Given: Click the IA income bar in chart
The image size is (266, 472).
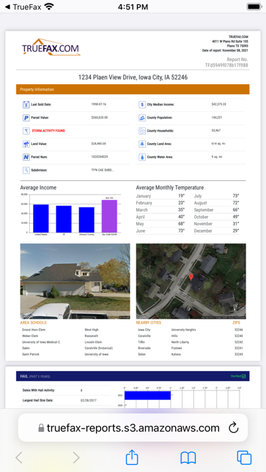Looking at the screenshot, I should click(64, 219).
